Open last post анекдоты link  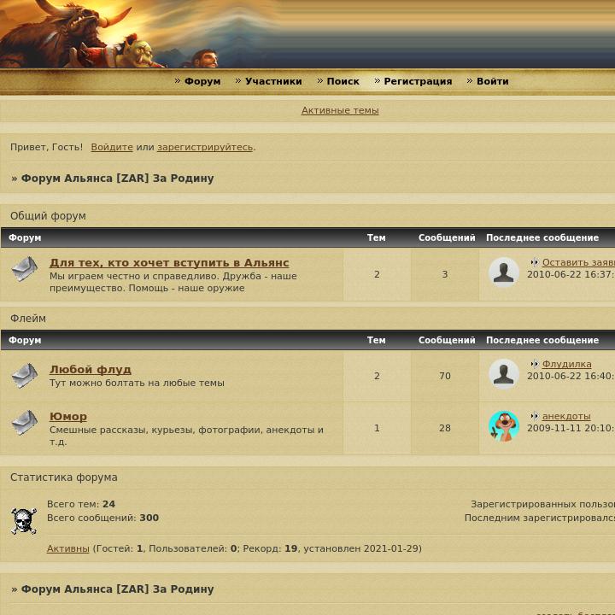tap(566, 416)
